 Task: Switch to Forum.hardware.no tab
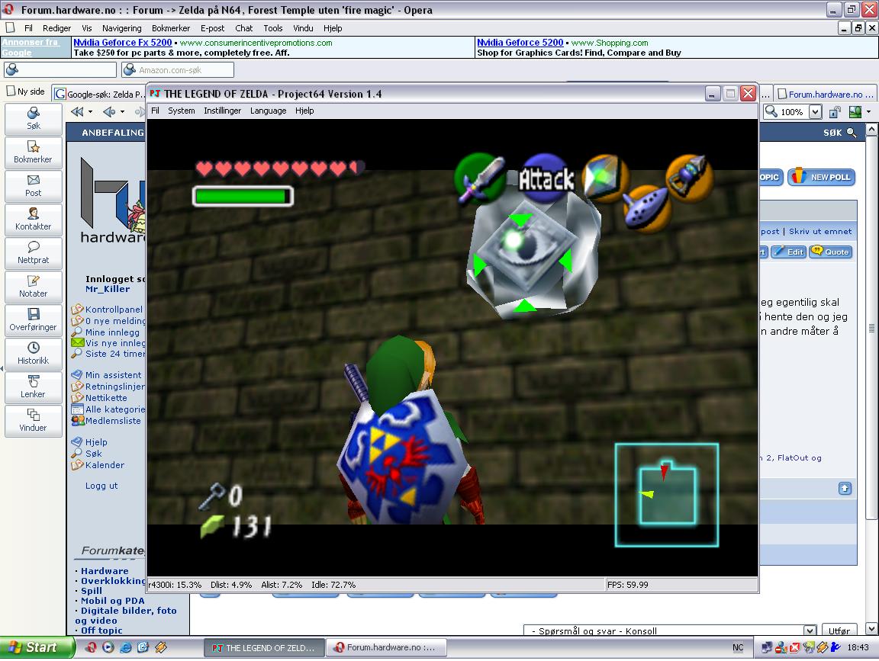pyautogui.click(x=825, y=94)
